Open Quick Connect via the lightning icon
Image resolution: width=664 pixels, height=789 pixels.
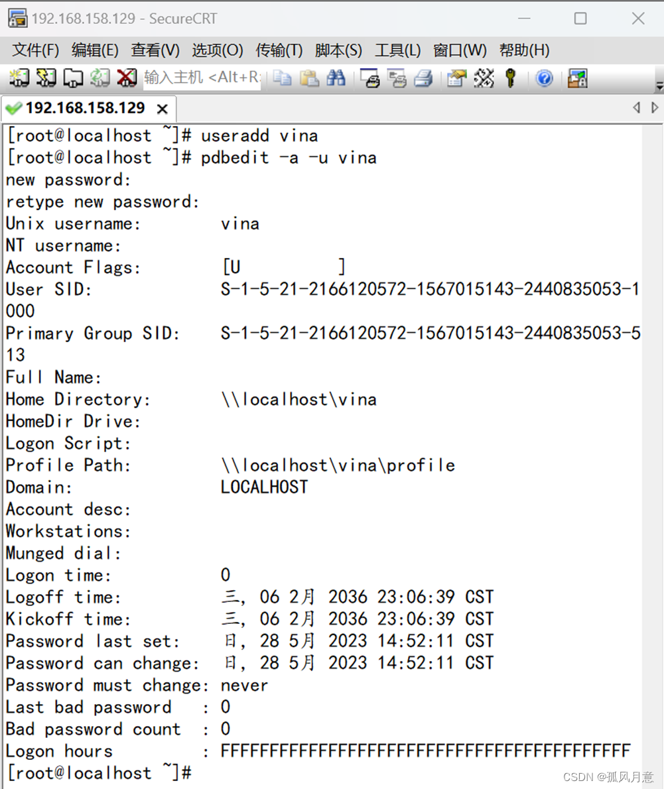coord(45,78)
